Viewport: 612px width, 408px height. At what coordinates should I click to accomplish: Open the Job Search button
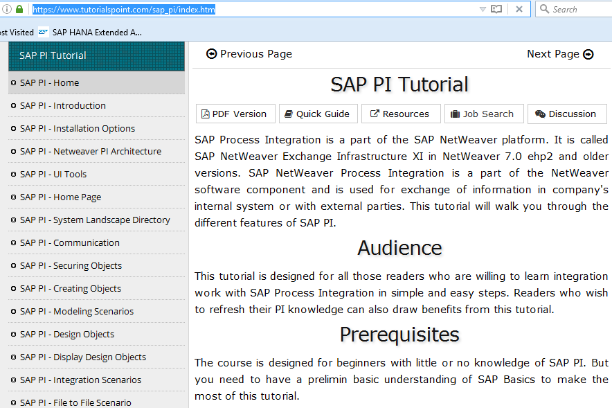coord(484,114)
